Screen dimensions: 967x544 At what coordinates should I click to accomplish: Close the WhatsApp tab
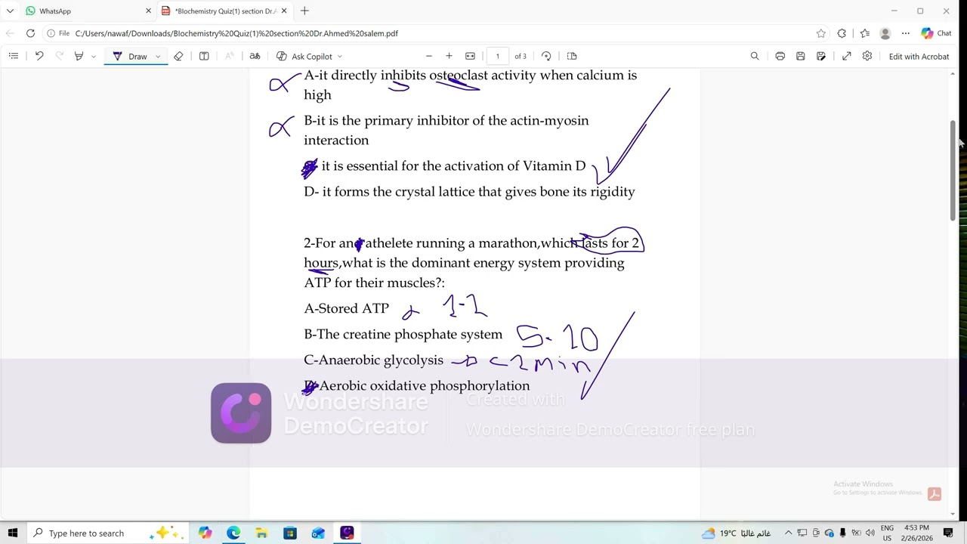pos(148,11)
